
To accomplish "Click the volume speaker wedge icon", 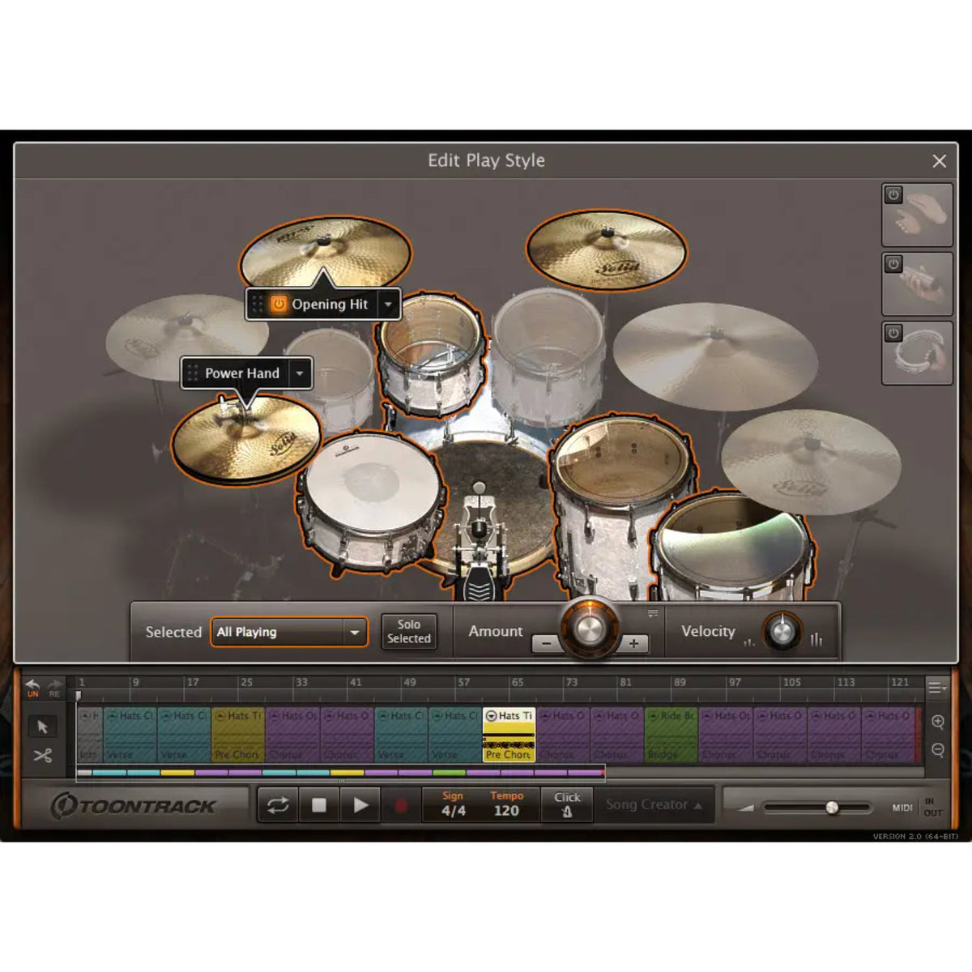I will (x=746, y=808).
